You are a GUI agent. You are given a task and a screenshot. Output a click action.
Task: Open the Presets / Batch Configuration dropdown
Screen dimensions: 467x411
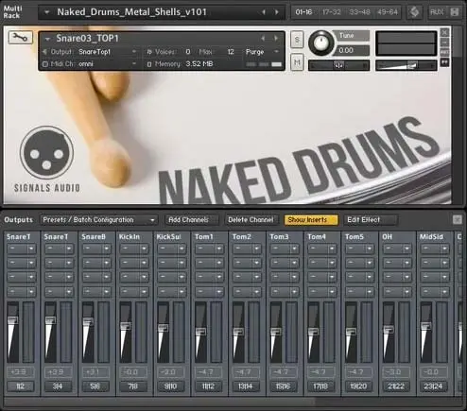pyautogui.click(x=99, y=219)
